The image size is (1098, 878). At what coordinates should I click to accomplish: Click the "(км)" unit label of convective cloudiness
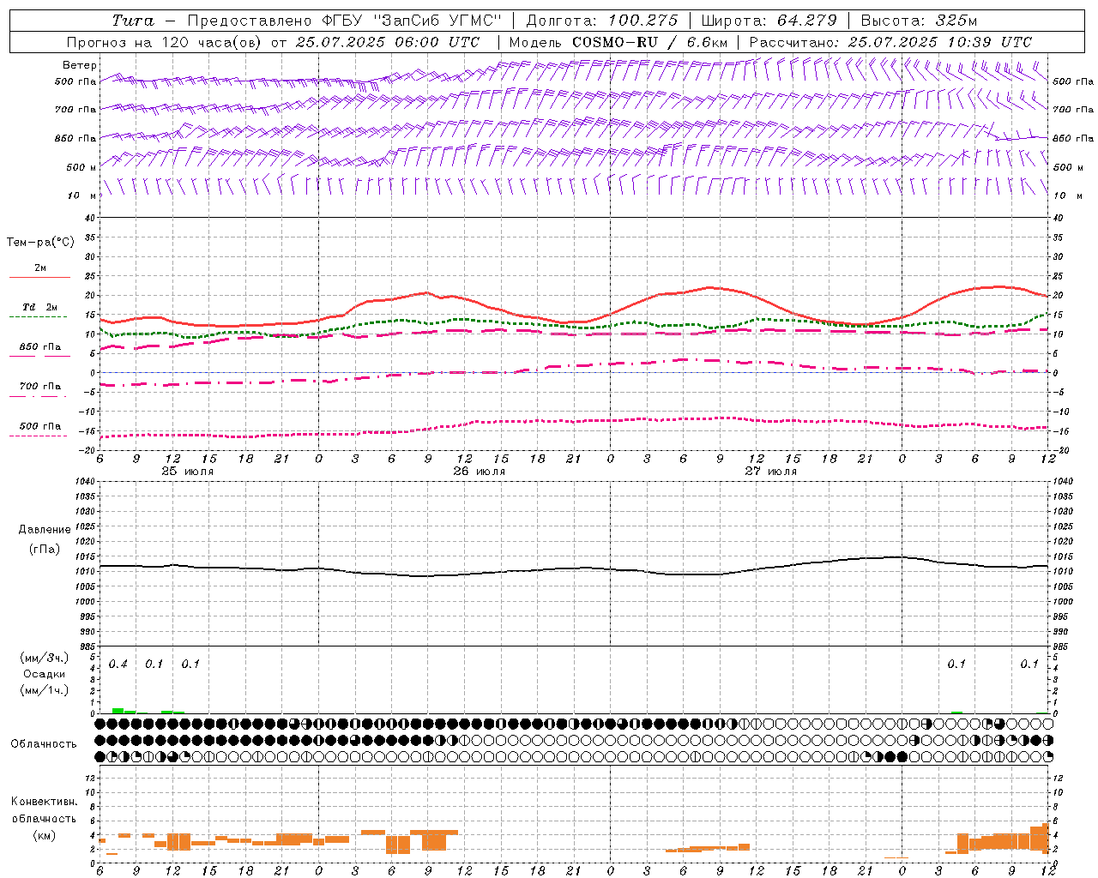click(44, 835)
